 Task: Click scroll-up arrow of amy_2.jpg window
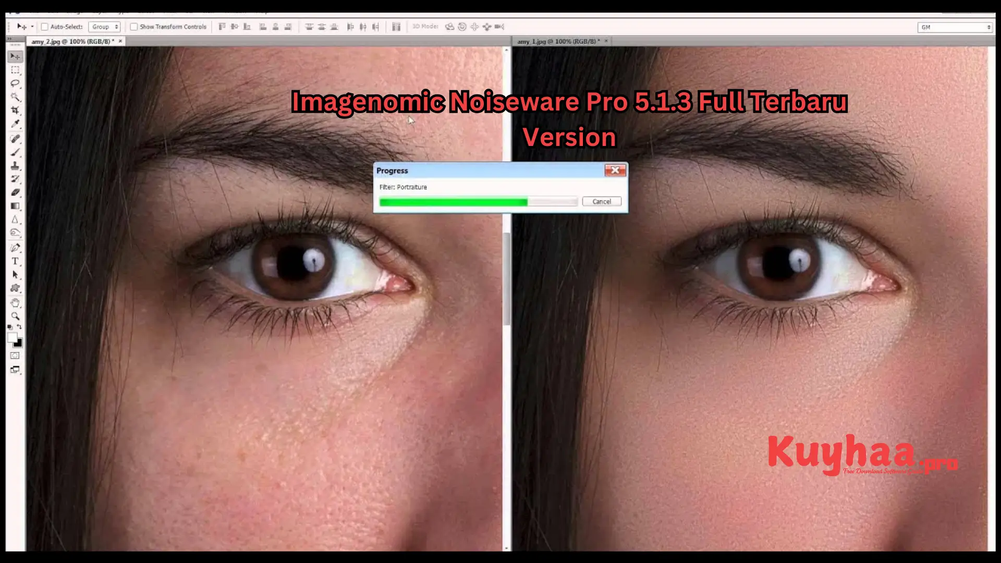(506, 50)
